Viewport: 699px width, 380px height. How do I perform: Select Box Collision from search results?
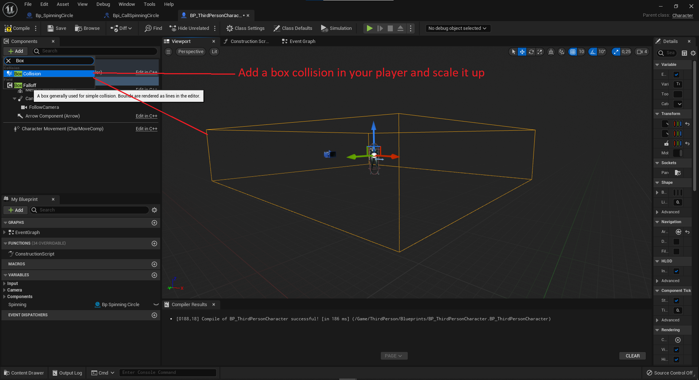pyautogui.click(x=49, y=74)
